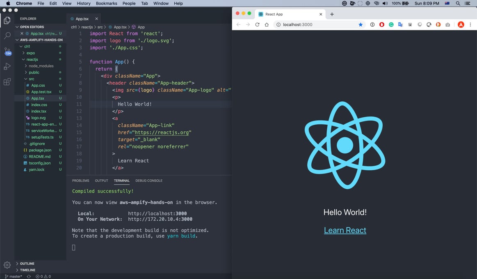Open the Run and Debug view
The width and height of the screenshot is (477, 279).
7,66
